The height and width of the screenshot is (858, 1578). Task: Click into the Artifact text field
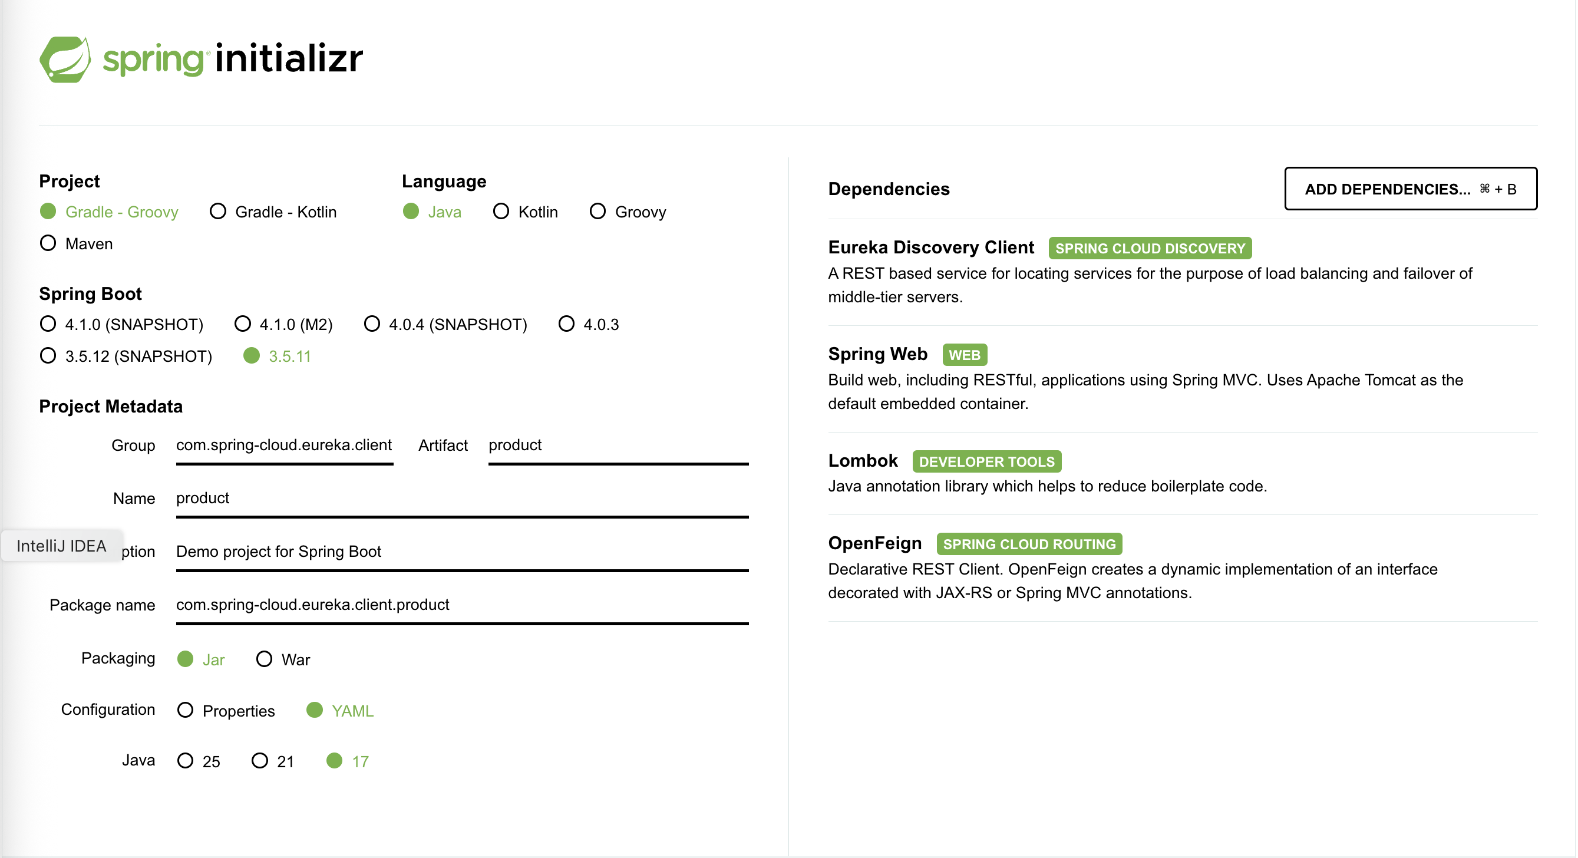click(x=618, y=446)
